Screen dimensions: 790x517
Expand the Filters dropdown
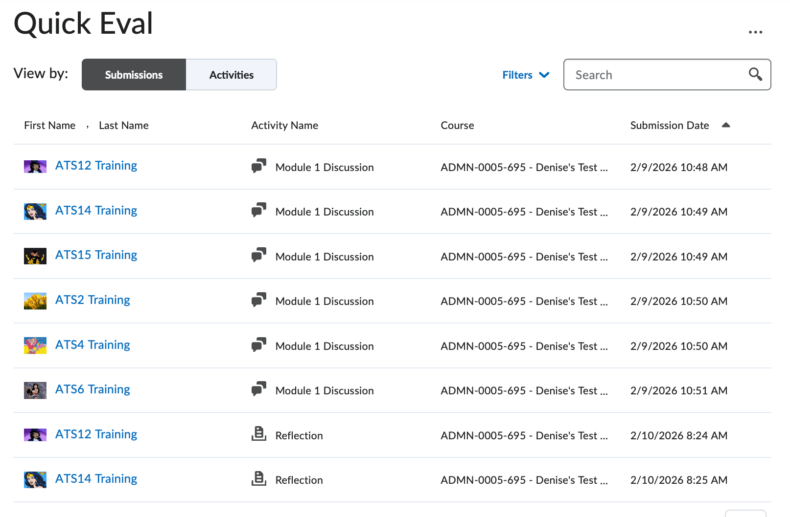(x=526, y=75)
